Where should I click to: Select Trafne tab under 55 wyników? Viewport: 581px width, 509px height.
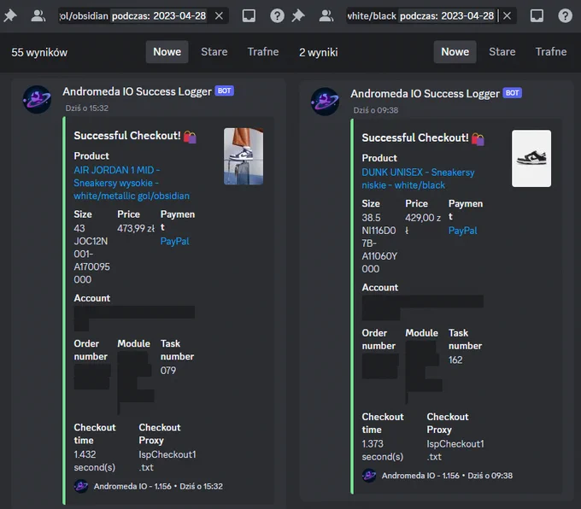[x=263, y=52]
